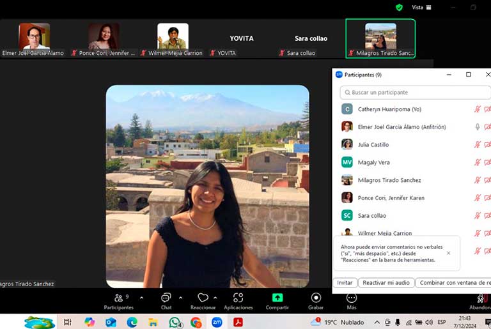Toggle muted mic of Catheryn Huaripoma
491x329 pixels.
(477, 109)
